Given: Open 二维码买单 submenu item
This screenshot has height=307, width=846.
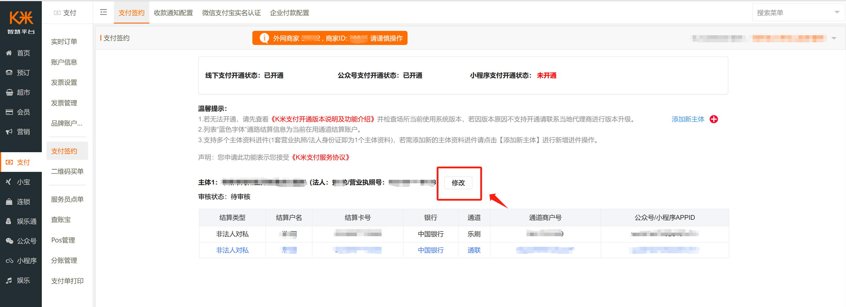Looking at the screenshot, I should pyautogui.click(x=67, y=171).
